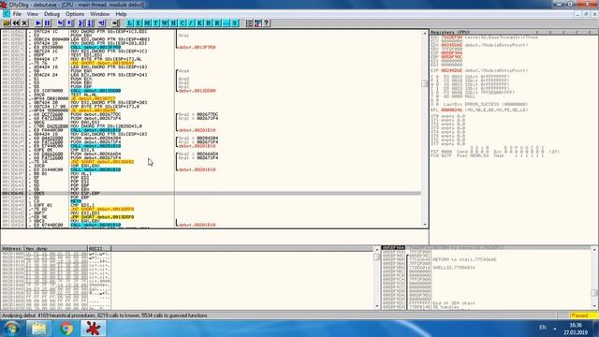Click the Trace Into toolbar icon
The image size is (599, 337).
(x=81, y=23)
